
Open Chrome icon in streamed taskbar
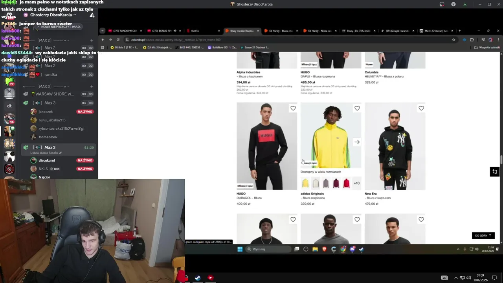tap(343, 249)
